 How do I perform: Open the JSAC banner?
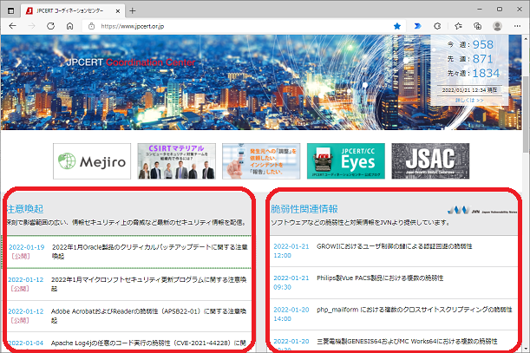430,161
